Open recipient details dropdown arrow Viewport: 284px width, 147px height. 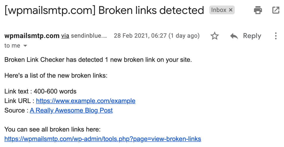click(x=25, y=46)
